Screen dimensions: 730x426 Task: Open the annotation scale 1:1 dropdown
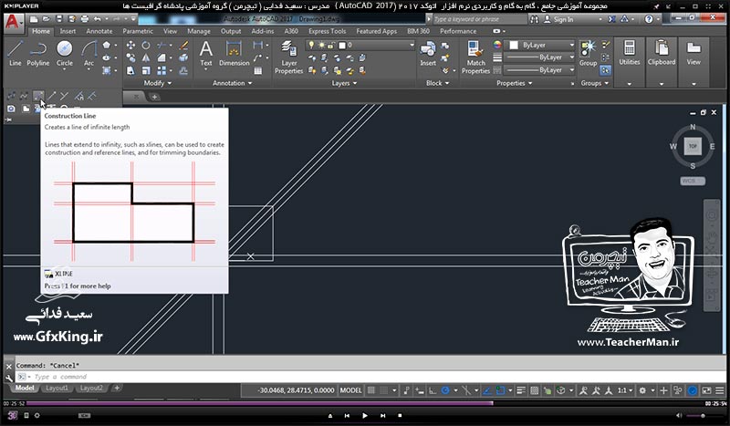pyautogui.click(x=625, y=390)
